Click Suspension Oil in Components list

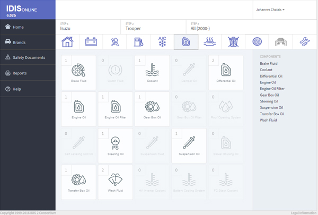tap(271, 107)
